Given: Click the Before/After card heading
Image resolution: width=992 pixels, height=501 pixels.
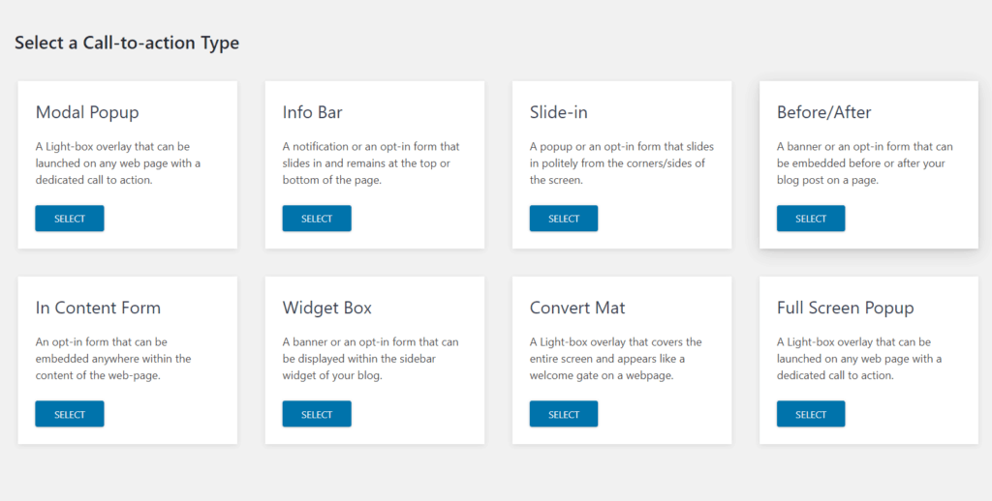Looking at the screenshot, I should tap(823, 112).
